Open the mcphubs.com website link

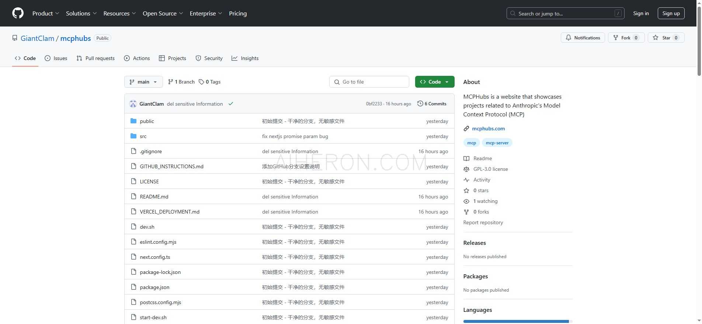(489, 128)
